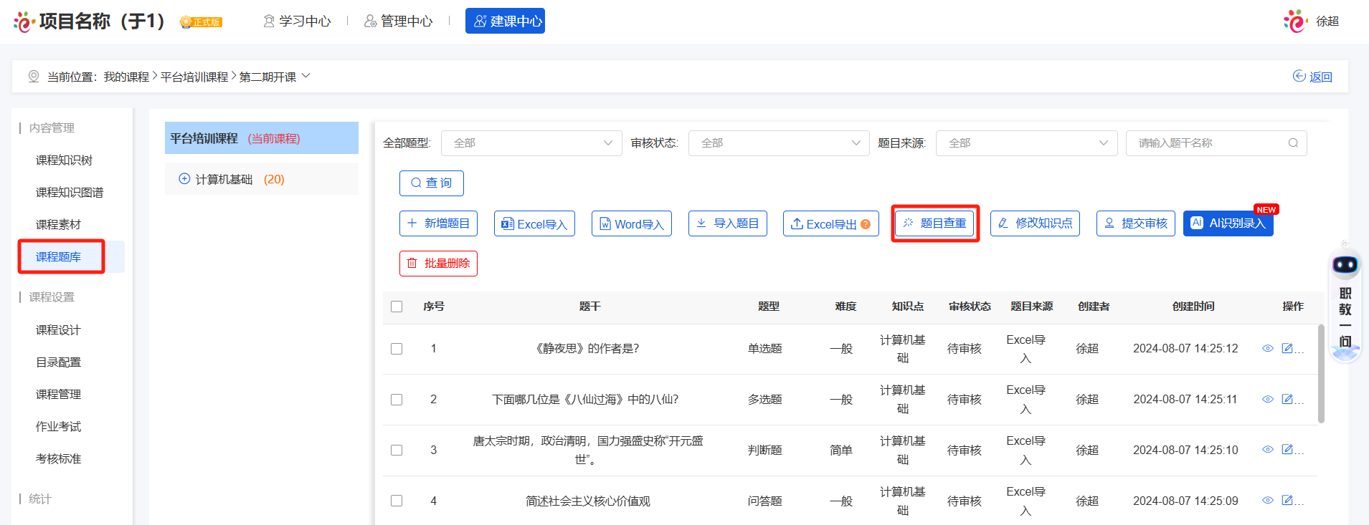The width and height of the screenshot is (1369, 525).
Task: Open 课程管理 in sidebar
Action: 59,395
